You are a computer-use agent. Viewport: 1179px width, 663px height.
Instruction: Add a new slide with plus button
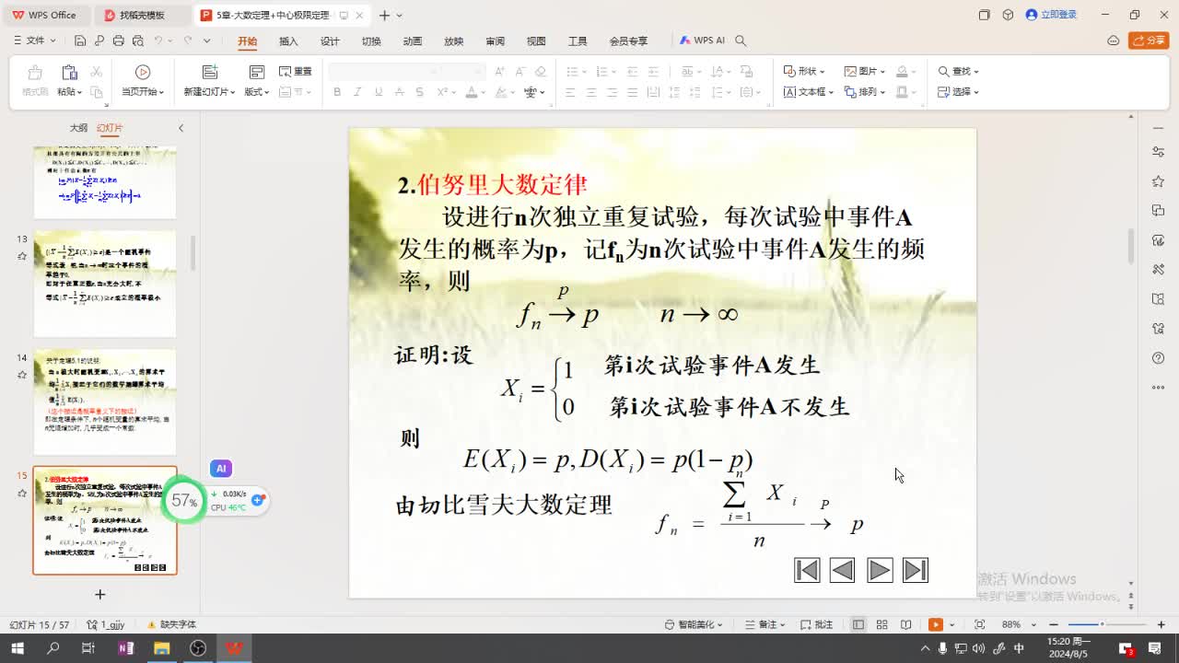100,595
